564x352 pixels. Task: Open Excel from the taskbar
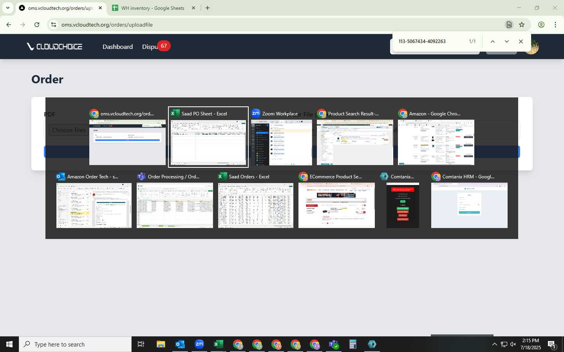(219, 344)
